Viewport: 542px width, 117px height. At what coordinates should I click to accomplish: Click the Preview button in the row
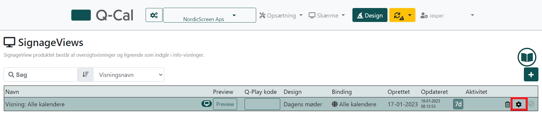click(225, 104)
